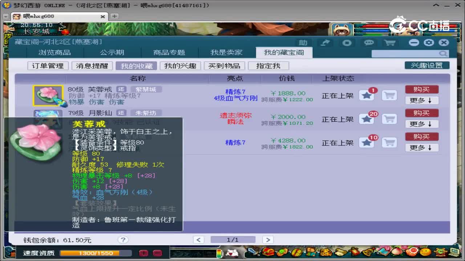The height and width of the screenshot is (261, 465).
Task: Click the red plus button by 速度资质
Action: point(143,253)
